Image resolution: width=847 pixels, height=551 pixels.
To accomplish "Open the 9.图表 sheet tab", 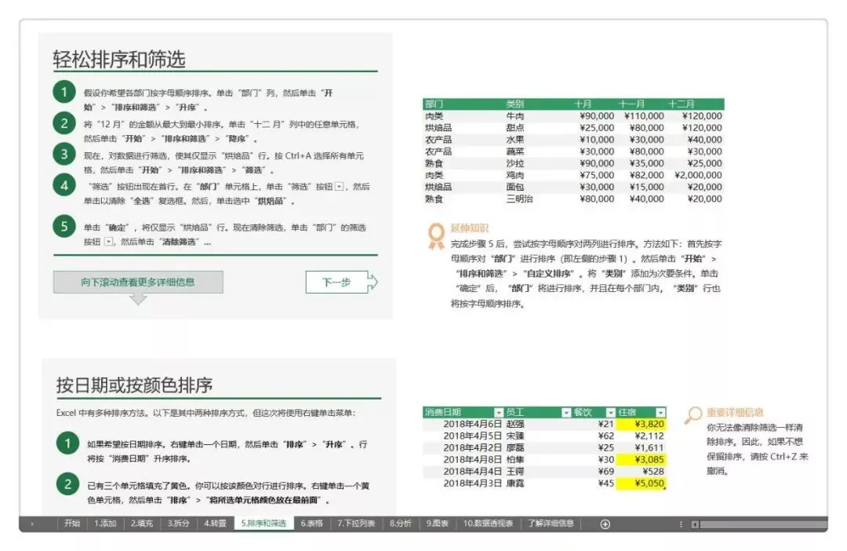I will 437,524.
